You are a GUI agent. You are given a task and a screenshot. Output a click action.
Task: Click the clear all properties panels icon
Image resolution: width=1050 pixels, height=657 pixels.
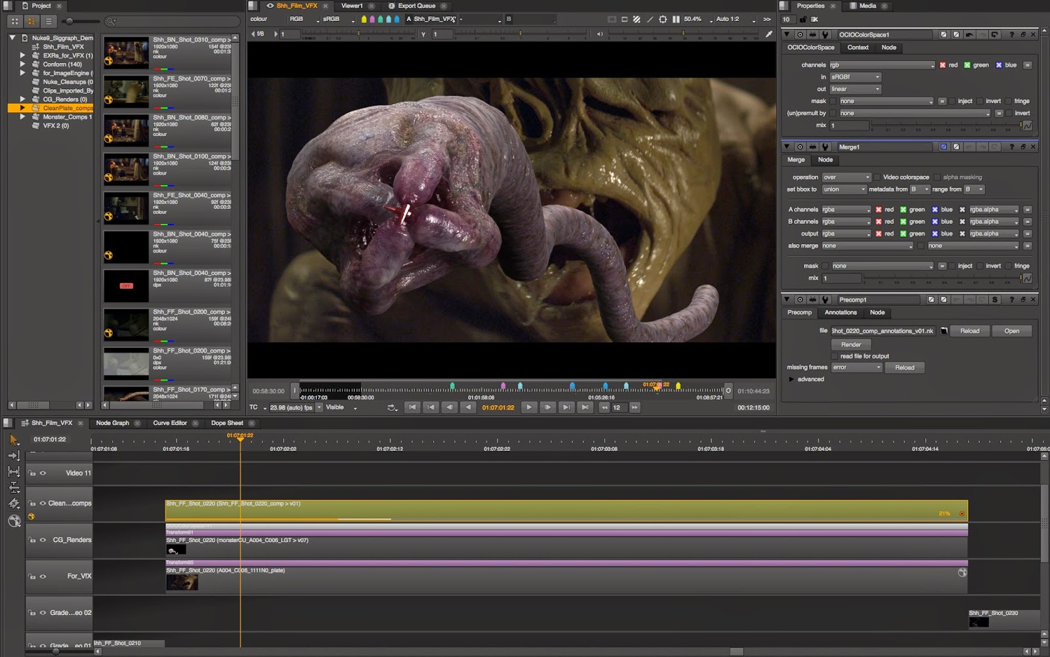point(814,20)
